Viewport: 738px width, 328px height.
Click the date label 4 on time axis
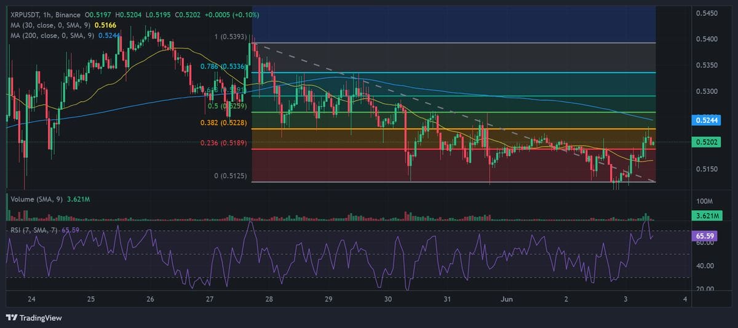coord(684,299)
